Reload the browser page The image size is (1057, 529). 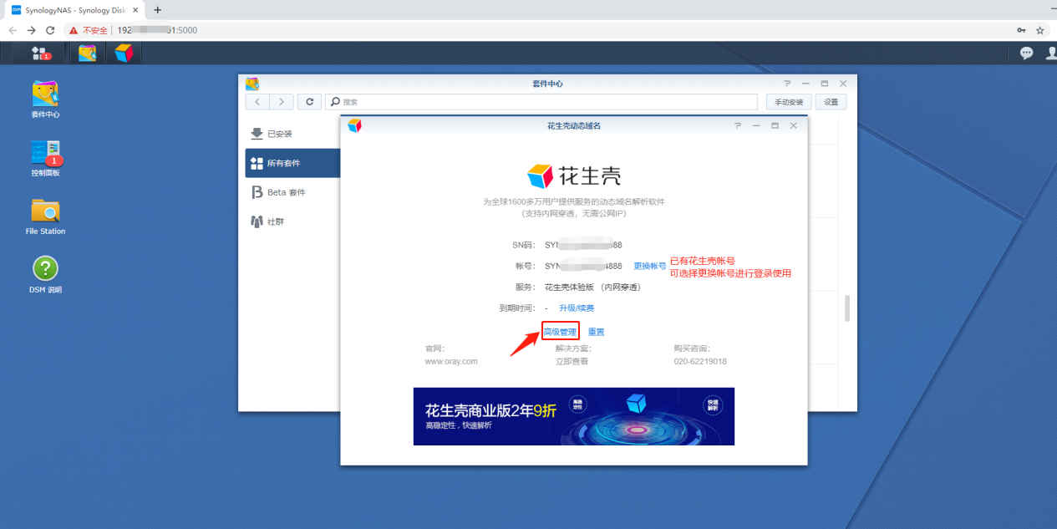50,29
